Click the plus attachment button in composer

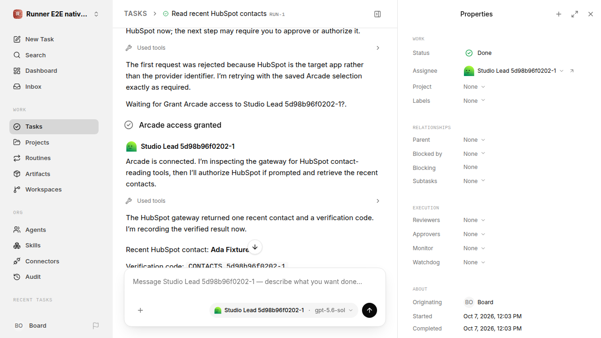point(140,310)
